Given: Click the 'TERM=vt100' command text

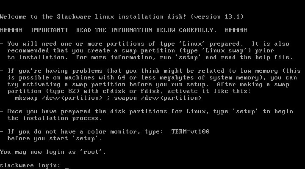Looking at the screenshot, I should coord(190,131).
